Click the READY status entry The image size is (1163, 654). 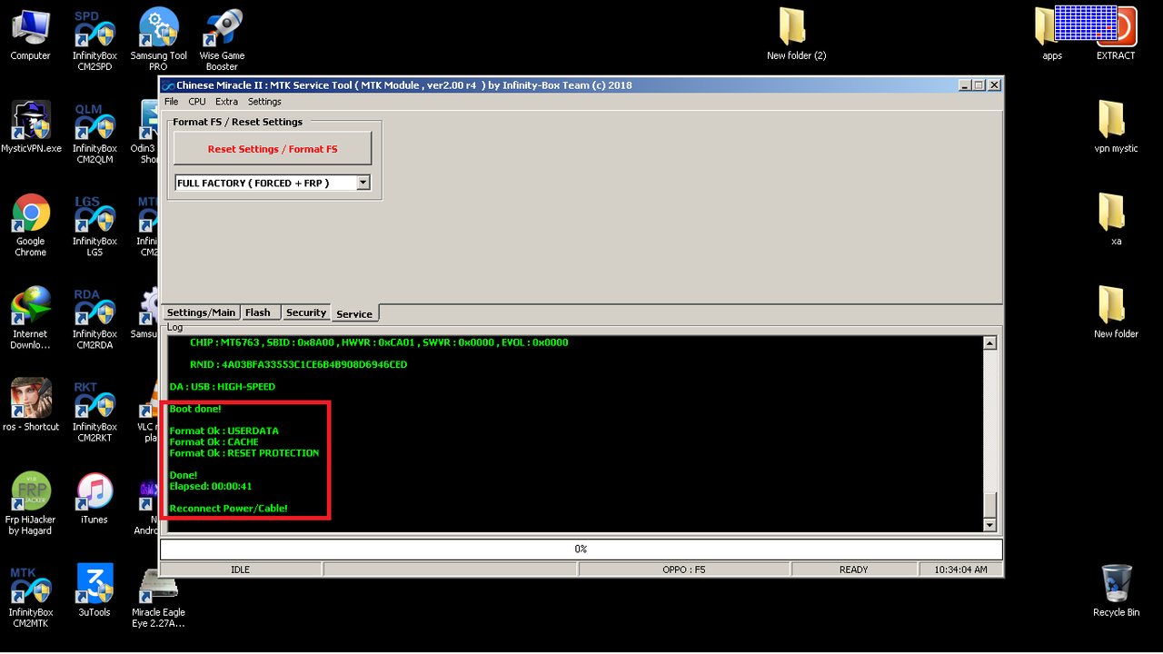tap(854, 570)
